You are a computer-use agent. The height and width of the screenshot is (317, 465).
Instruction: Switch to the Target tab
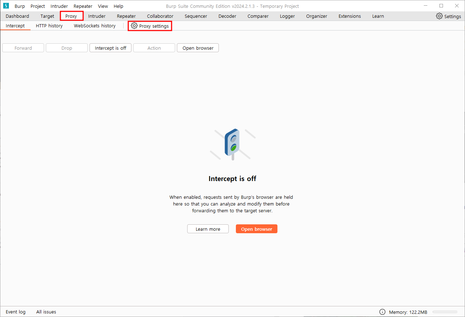pyautogui.click(x=47, y=16)
